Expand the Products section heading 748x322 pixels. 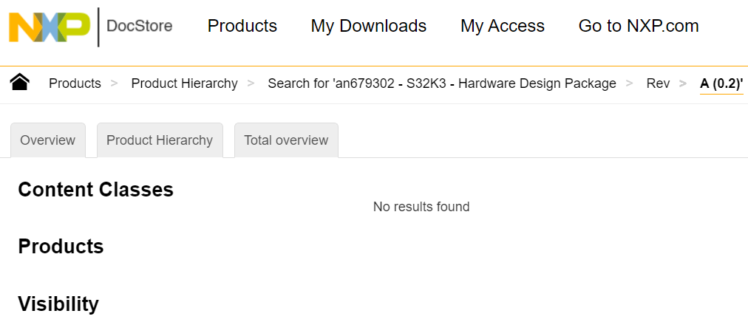pyautogui.click(x=61, y=247)
